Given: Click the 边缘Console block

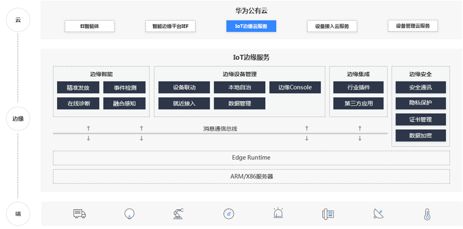Looking at the screenshot, I should tap(295, 88).
